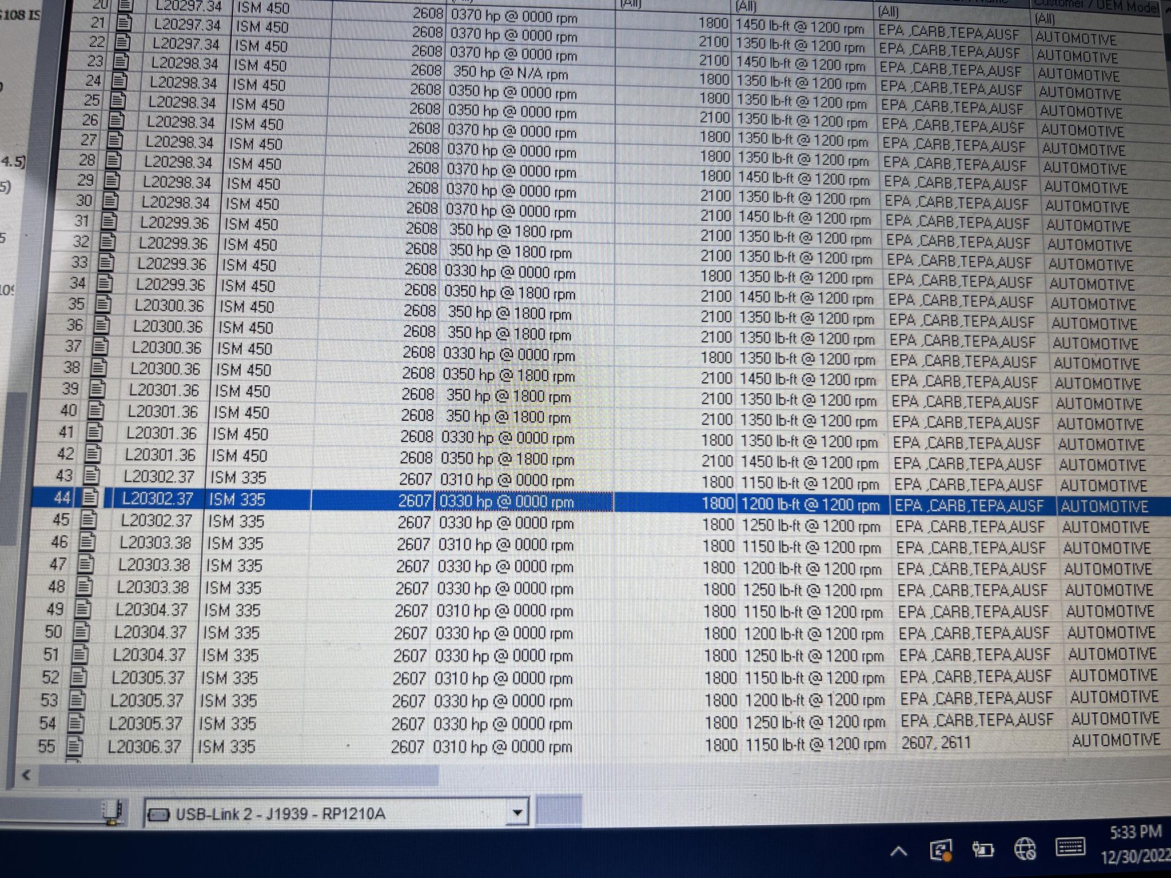This screenshot has width=1171, height=878.
Task: Click the battery power tray icon
Action: (982, 850)
